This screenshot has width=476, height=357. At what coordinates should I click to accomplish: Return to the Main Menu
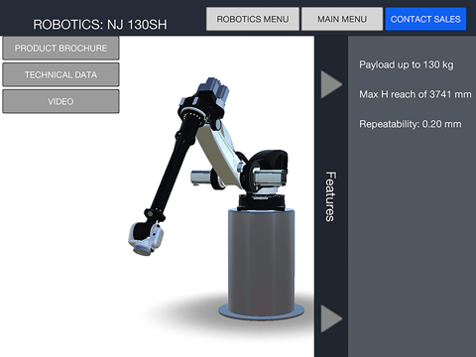pyautogui.click(x=342, y=19)
